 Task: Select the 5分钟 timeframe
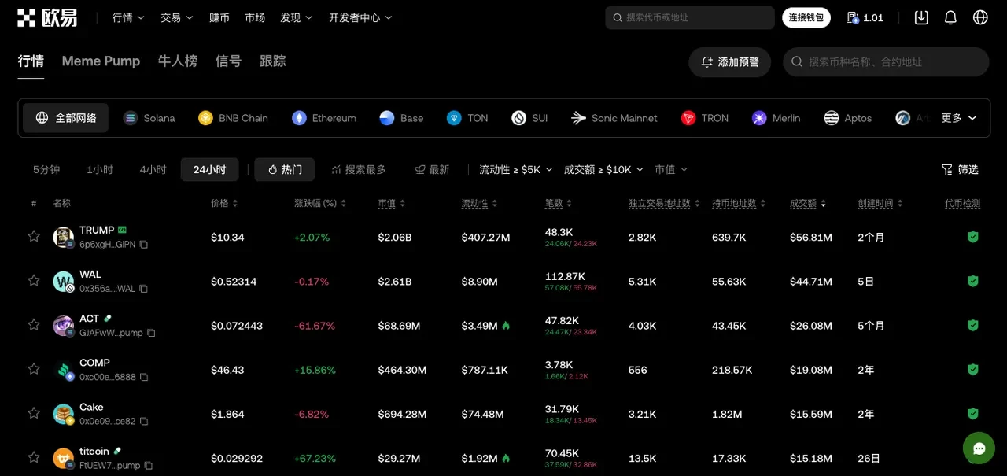46,169
